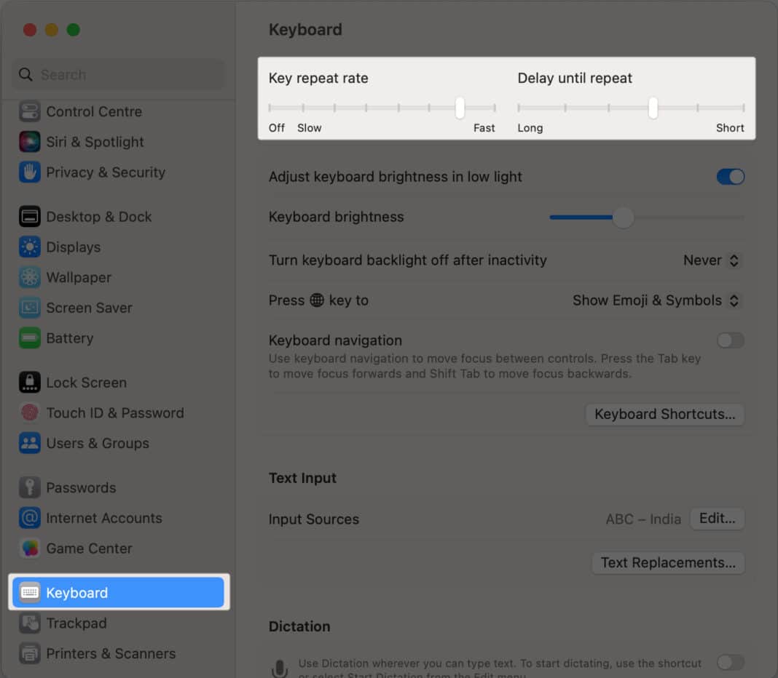This screenshot has height=678, width=778.
Task: Open Privacy & Security settings
Action: [x=105, y=172]
